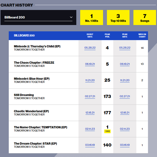Screen dimensions: 157x157
Task: Click weeks on chart value 14
Action: pyautogui.click(x=142, y=48)
